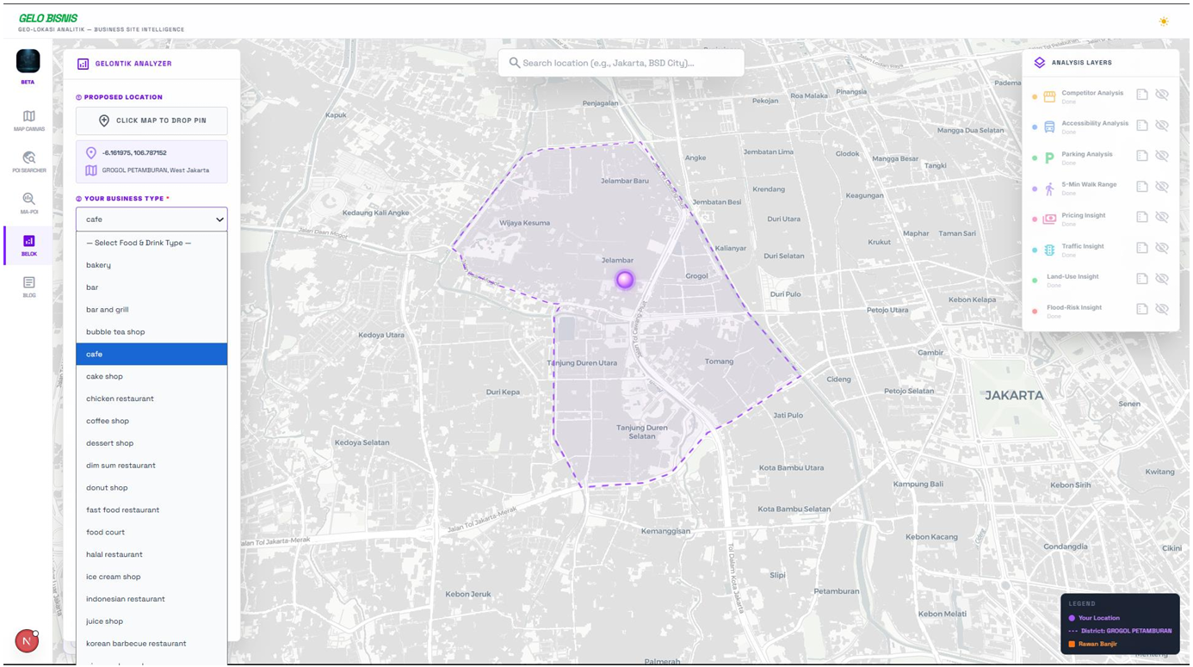Screen dimensions: 1193x667
Task: Choose 'food court' option
Action: click(x=151, y=532)
